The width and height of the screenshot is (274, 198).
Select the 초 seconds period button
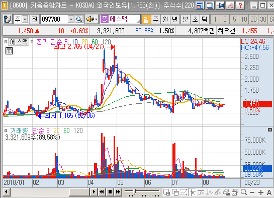[195, 19]
